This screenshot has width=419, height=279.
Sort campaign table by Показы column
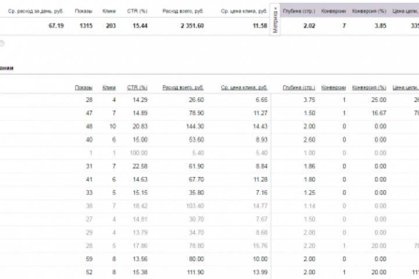[83, 88]
